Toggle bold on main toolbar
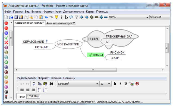 tap(66, 17)
